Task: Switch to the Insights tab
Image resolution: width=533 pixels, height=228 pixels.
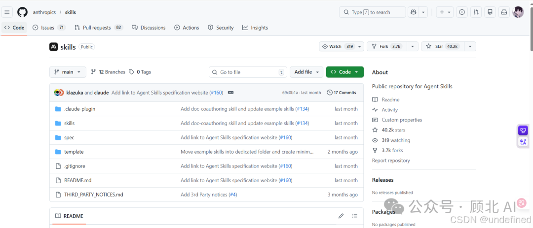Action: [x=255, y=28]
